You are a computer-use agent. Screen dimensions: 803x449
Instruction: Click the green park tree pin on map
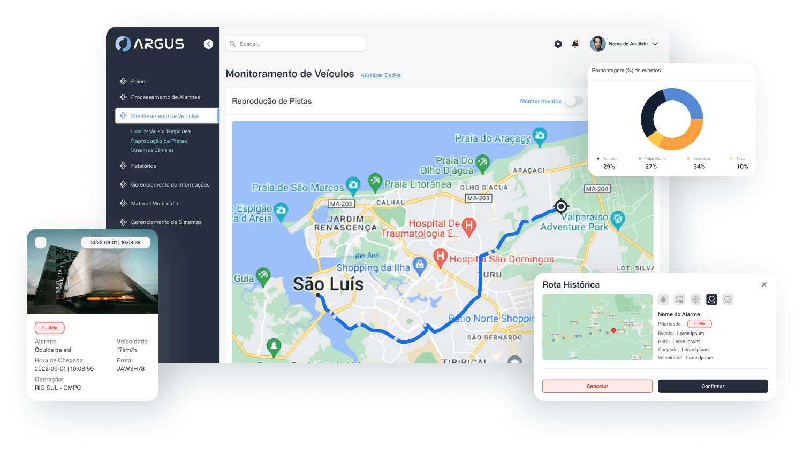pos(274,347)
